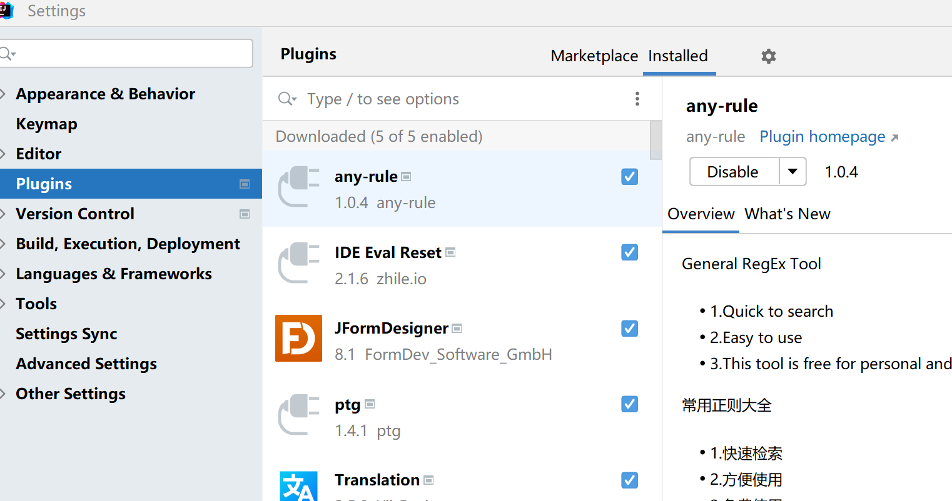Expand the Other Settings node
952x501 pixels.
(3, 394)
